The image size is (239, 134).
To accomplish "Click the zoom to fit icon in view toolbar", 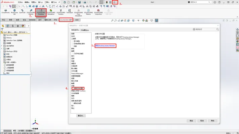I will [112, 20].
